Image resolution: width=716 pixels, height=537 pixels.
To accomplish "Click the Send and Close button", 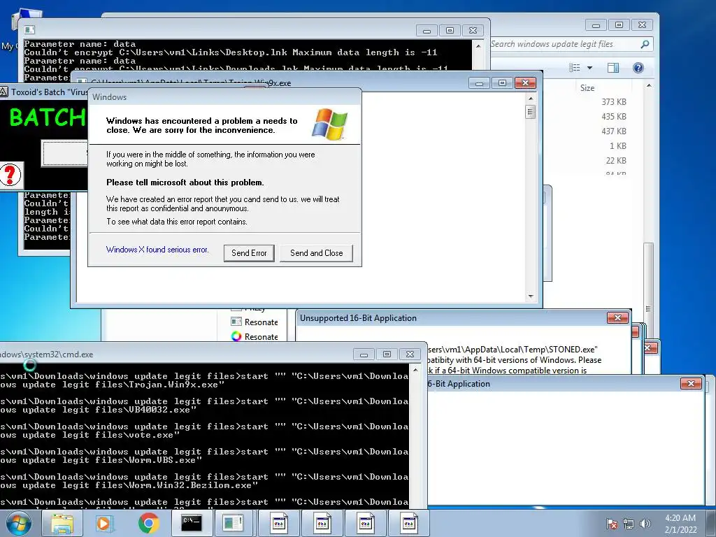I will (316, 253).
